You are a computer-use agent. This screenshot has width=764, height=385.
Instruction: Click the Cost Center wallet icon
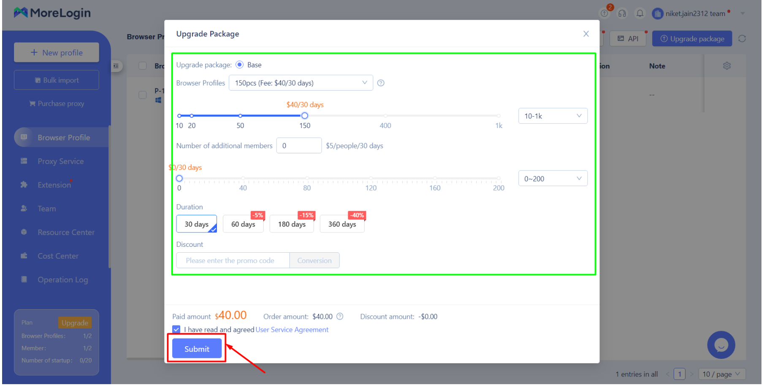pos(24,256)
